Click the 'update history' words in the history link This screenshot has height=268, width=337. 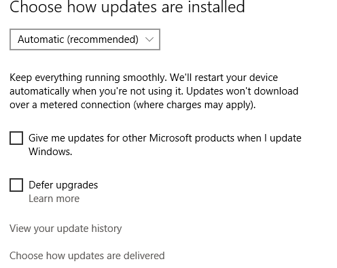click(89, 229)
